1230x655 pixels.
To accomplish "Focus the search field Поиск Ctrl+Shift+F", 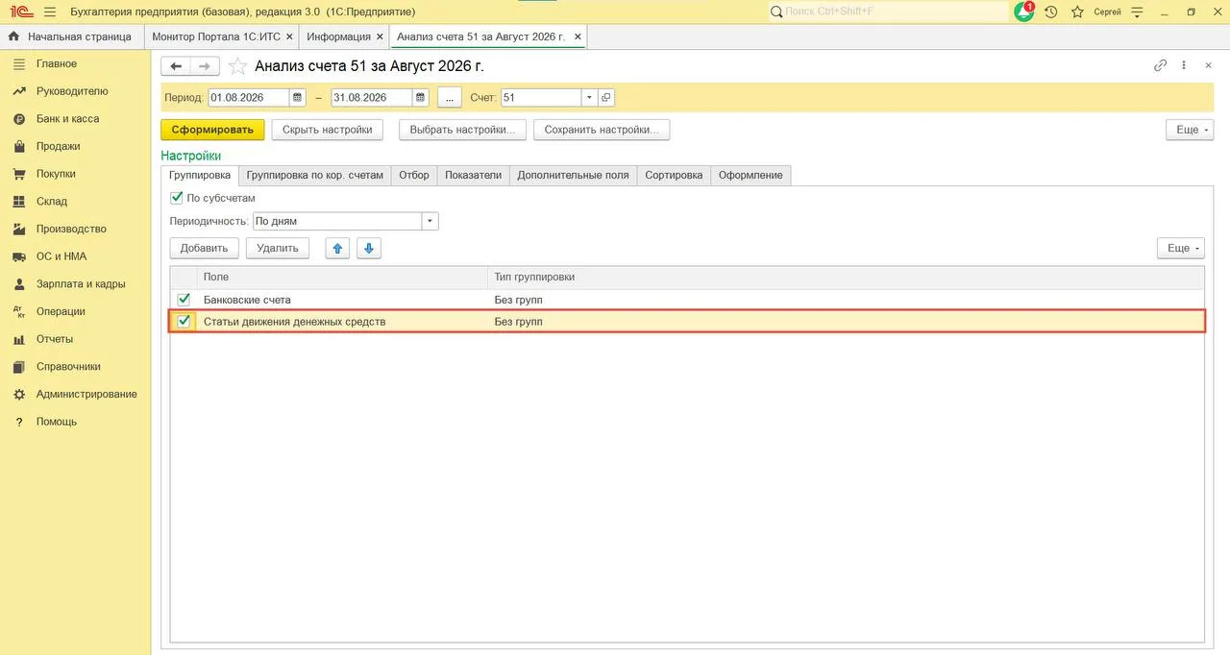I will point(887,12).
